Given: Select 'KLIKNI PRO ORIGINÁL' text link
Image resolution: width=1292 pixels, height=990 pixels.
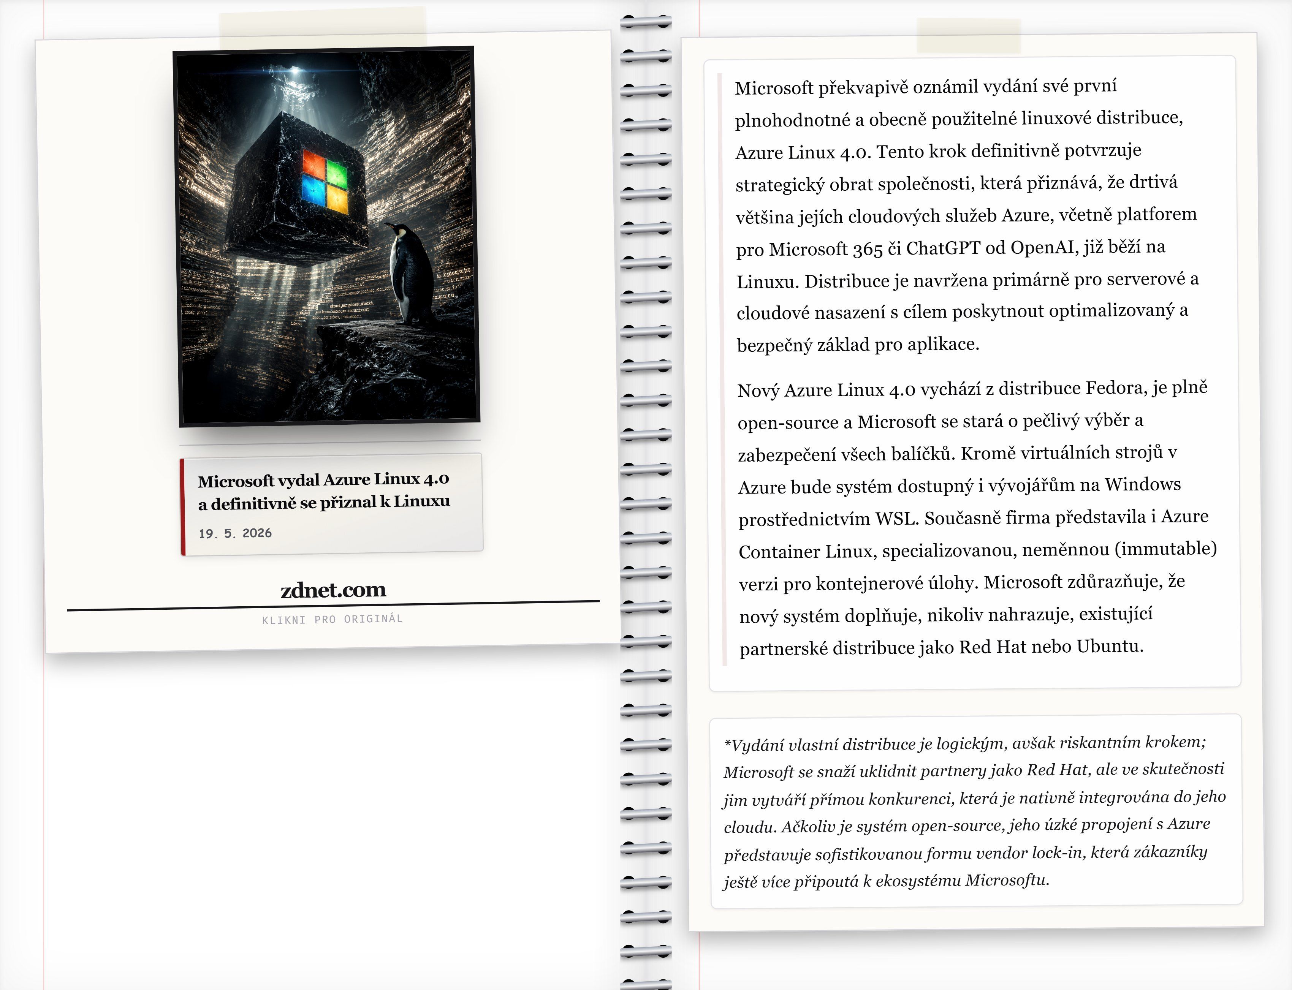Looking at the screenshot, I should (332, 619).
